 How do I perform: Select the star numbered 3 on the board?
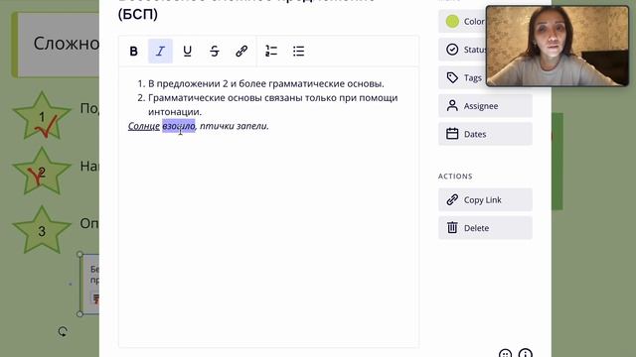coord(42,231)
